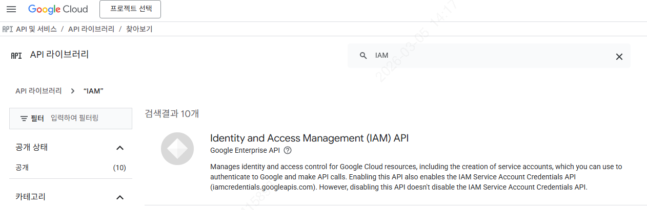Collapse the 공개 상태 section
Image resolution: width=647 pixels, height=210 pixels.
[120, 148]
